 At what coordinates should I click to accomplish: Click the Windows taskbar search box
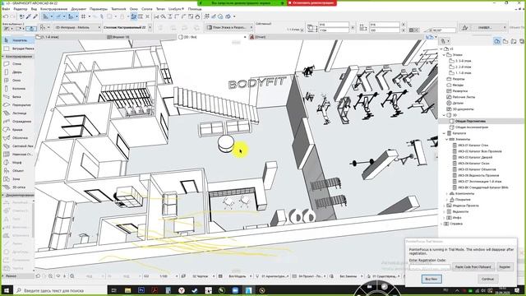coord(60,290)
